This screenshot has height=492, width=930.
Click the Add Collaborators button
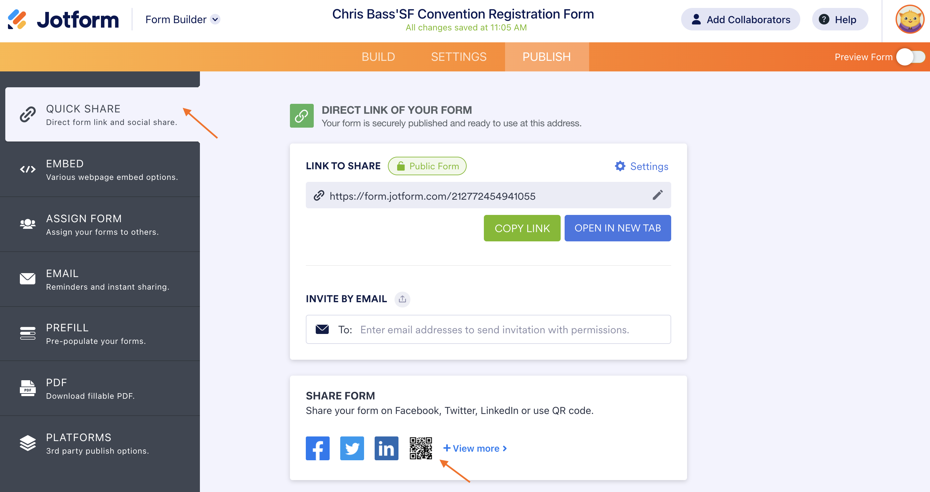pyautogui.click(x=740, y=20)
